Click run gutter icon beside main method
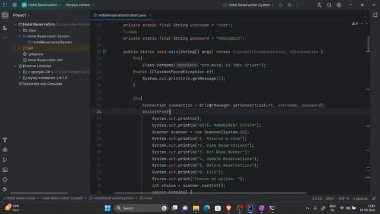The height and width of the screenshot is (214, 380). (x=104, y=52)
